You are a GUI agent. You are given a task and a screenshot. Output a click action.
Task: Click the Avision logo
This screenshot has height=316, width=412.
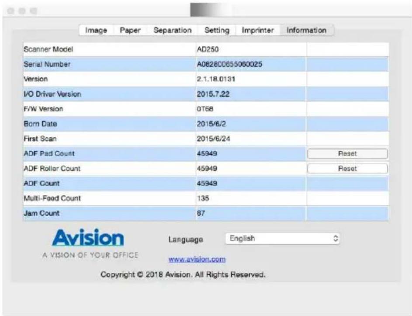pyautogui.click(x=88, y=237)
